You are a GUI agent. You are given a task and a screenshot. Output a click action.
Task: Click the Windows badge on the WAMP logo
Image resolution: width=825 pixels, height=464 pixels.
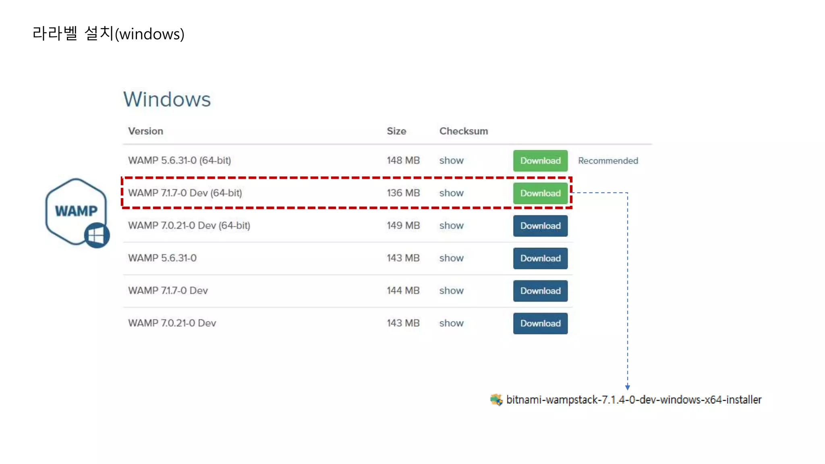[97, 235]
